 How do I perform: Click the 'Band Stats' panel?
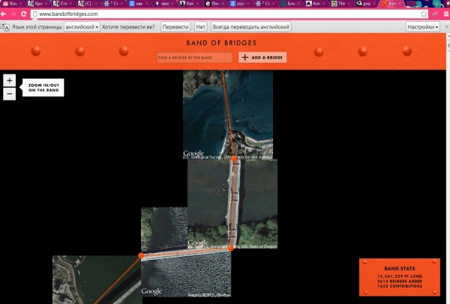tap(400, 277)
